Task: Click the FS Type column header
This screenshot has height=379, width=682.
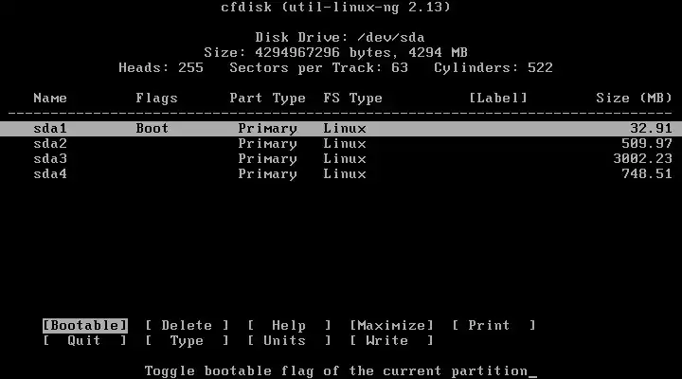Action: pyautogui.click(x=352, y=99)
